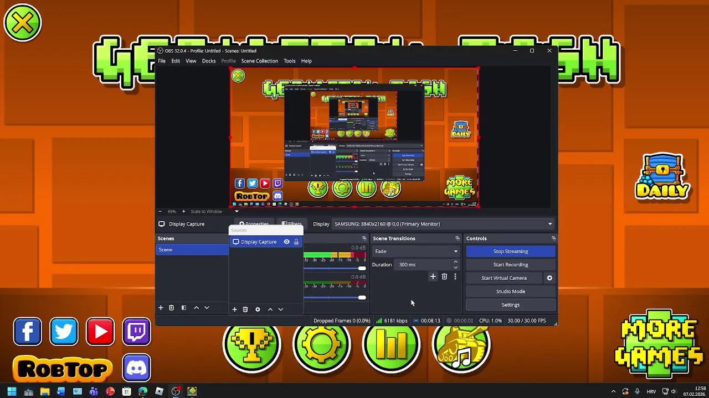Open Geometry Dash achievements trophy
This screenshot has height=398, width=709.
[252, 344]
